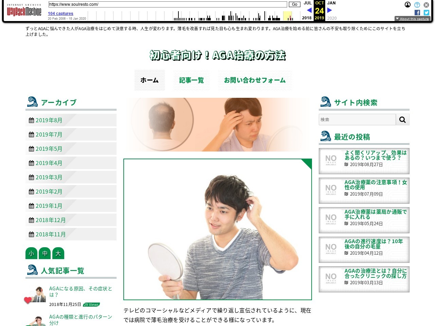Click the Wayback Machine logo
Image resolution: width=435 pixels, height=326 pixels.
tap(24, 11)
